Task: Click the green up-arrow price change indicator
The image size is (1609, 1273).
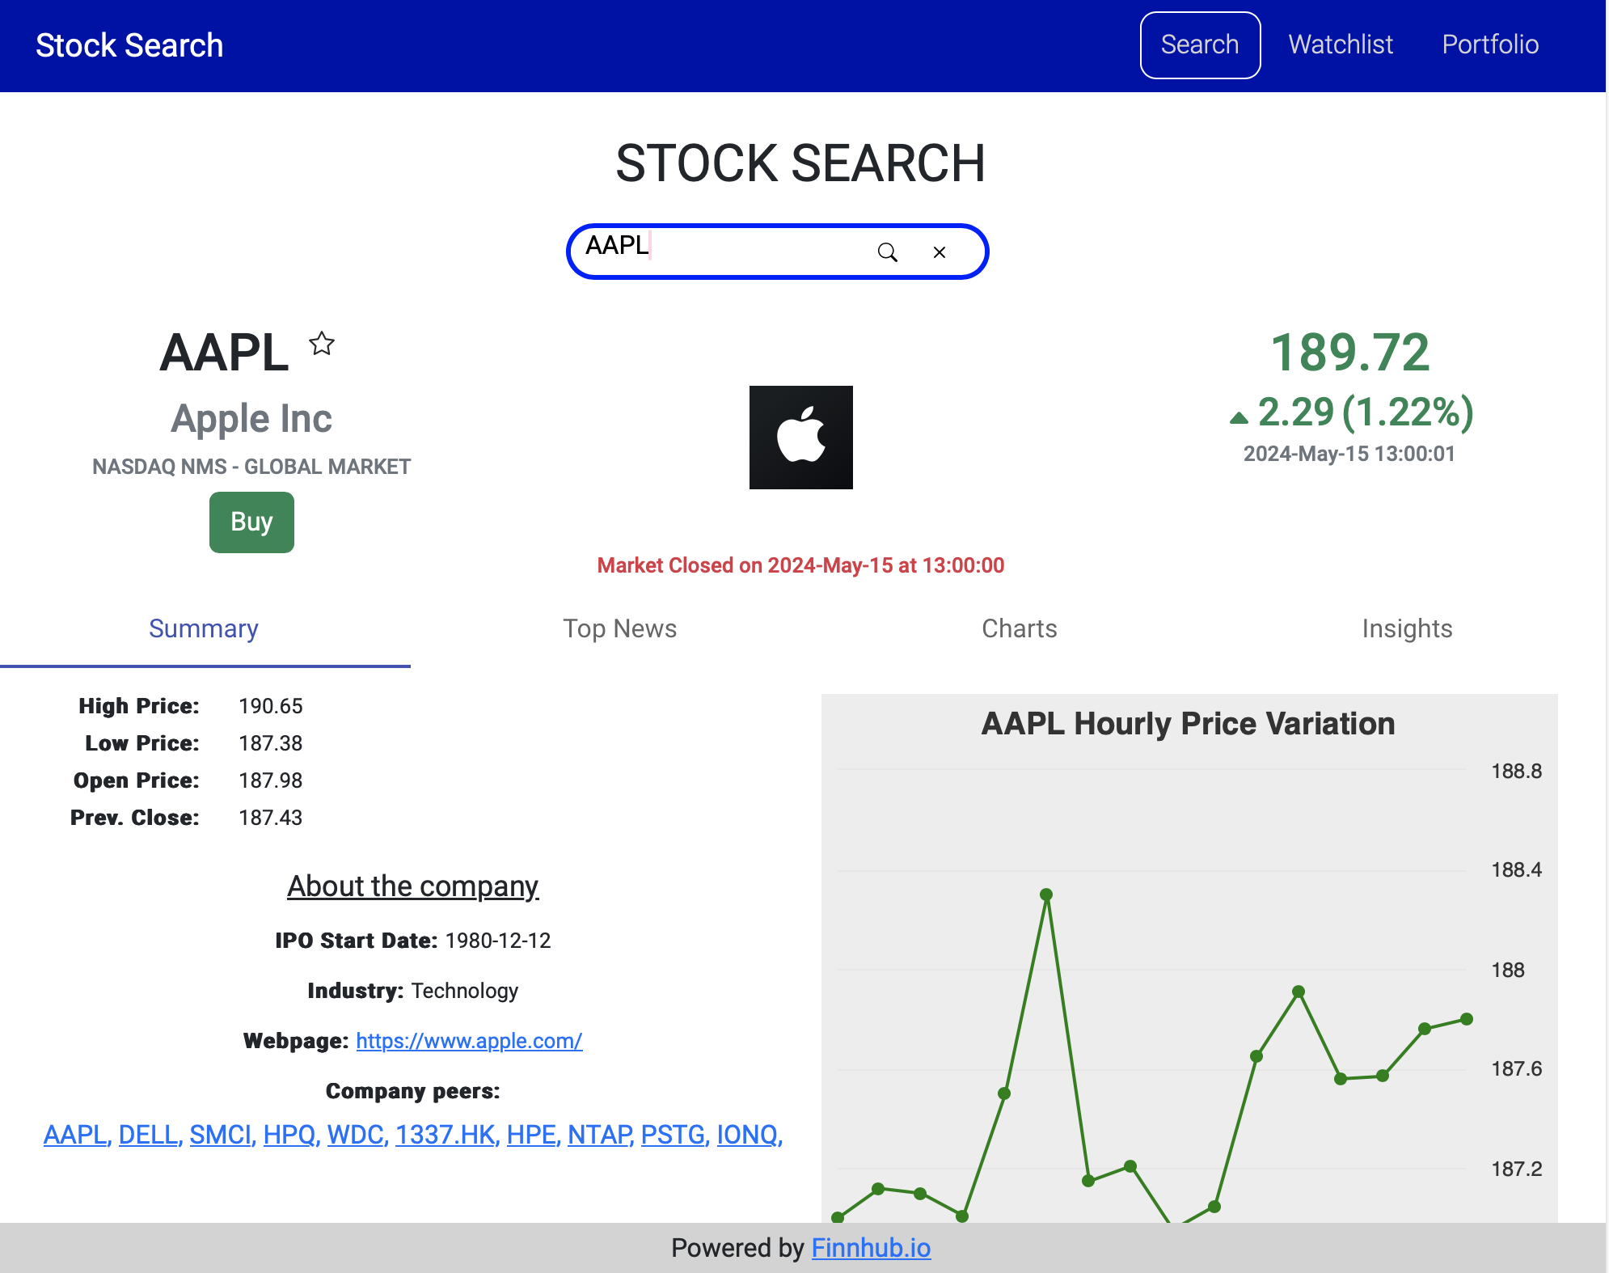Action: 1238,417
